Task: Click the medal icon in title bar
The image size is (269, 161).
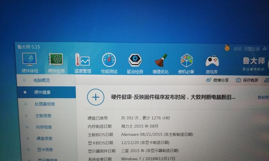Action: pos(227,48)
